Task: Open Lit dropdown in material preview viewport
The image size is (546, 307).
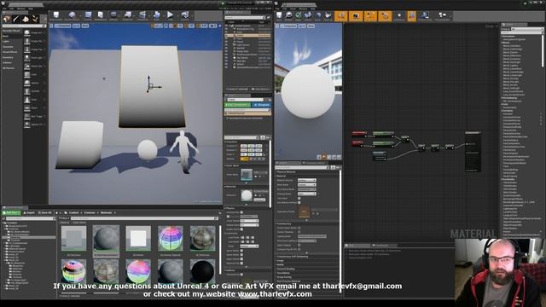Action: click(x=302, y=26)
